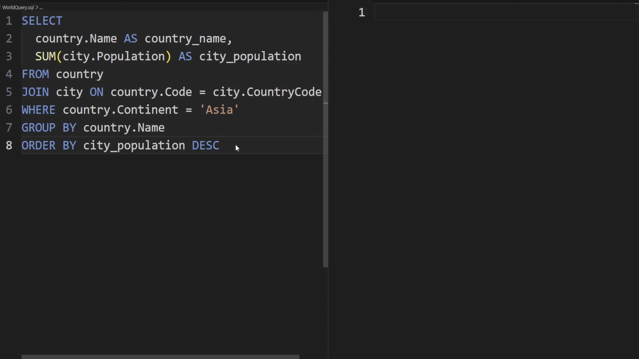This screenshot has width=639, height=359.
Task: Click the WHERE keyword on line 6
Action: (x=38, y=110)
